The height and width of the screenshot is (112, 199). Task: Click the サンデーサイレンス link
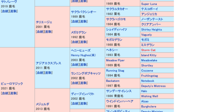(x=119, y=91)
